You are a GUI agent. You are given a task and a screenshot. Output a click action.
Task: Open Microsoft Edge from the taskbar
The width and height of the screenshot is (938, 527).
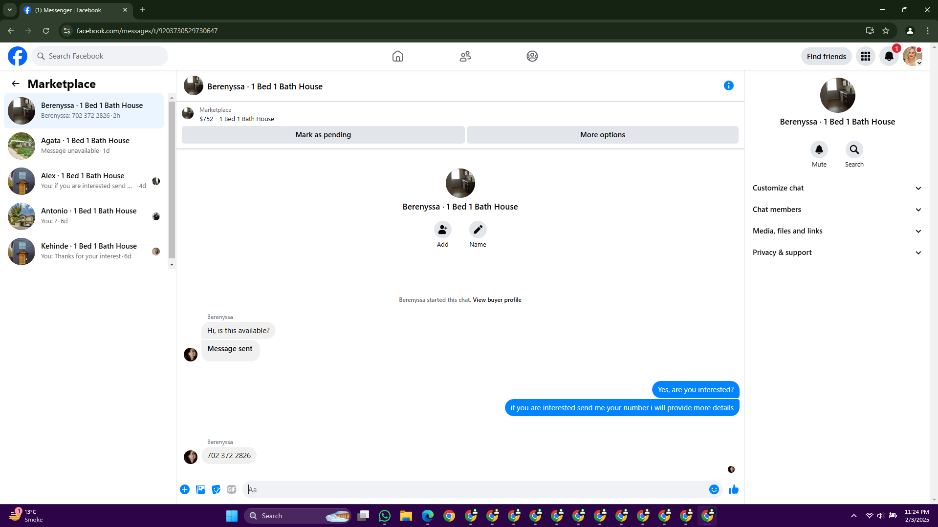(x=428, y=516)
